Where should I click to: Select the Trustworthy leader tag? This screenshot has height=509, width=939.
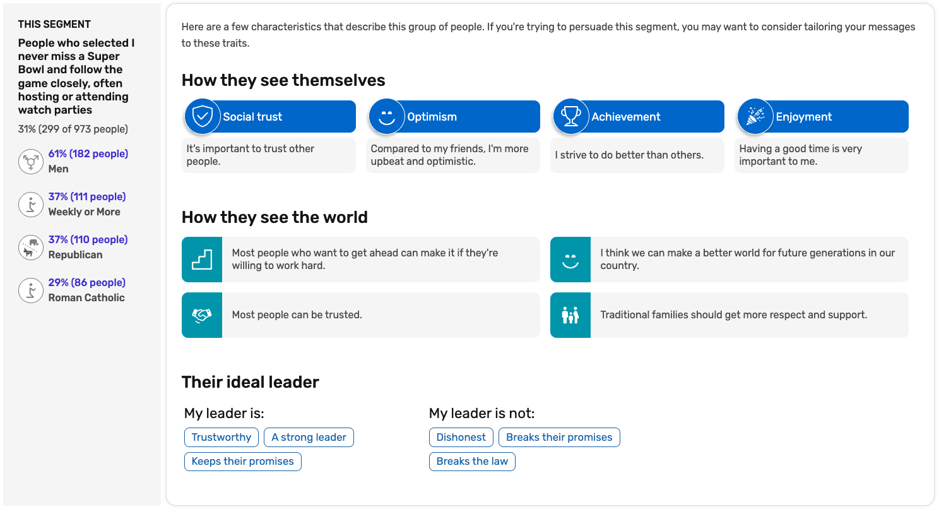tap(221, 437)
